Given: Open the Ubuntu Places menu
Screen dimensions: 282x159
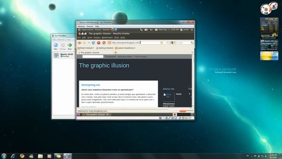Looking at the screenshot, I should point(98,30).
